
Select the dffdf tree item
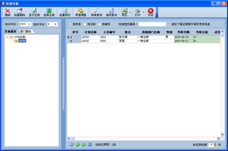pos(22,41)
